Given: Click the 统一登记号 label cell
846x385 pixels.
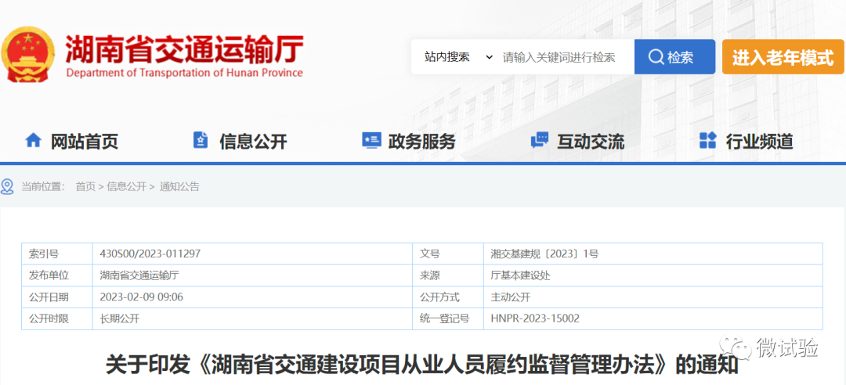Looking at the screenshot, I should point(447,318).
